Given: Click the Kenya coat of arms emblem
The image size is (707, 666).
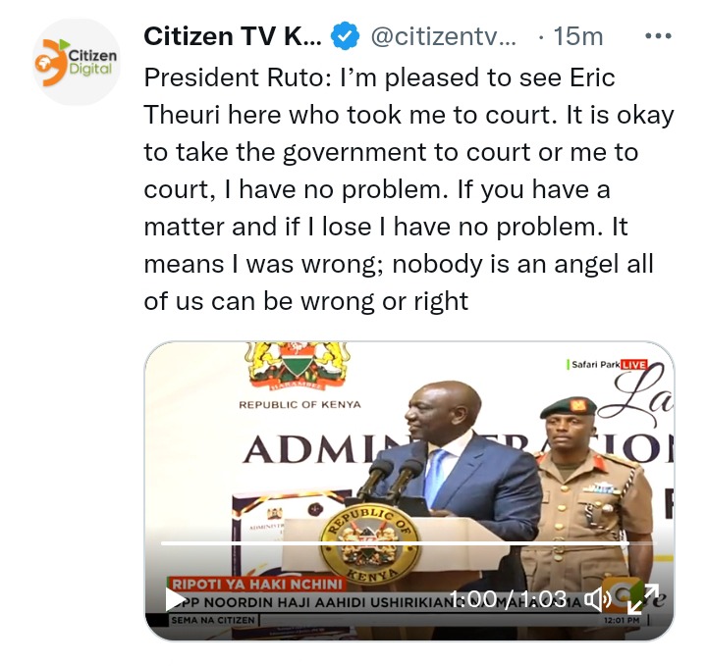Looking at the screenshot, I should pos(298,366).
